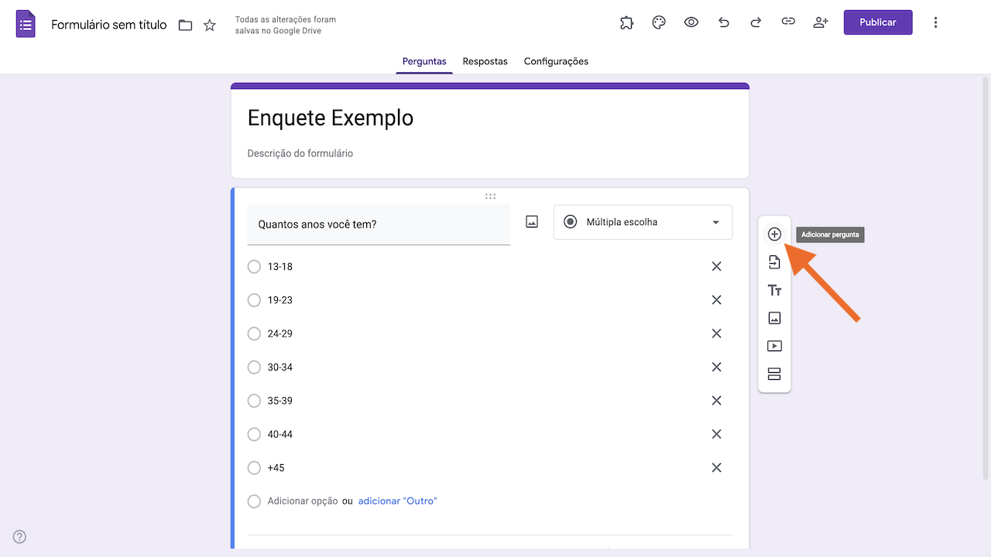Viewport: 991px width, 557px height.
Task: Add a video from the side toolbar
Action: coord(774,346)
